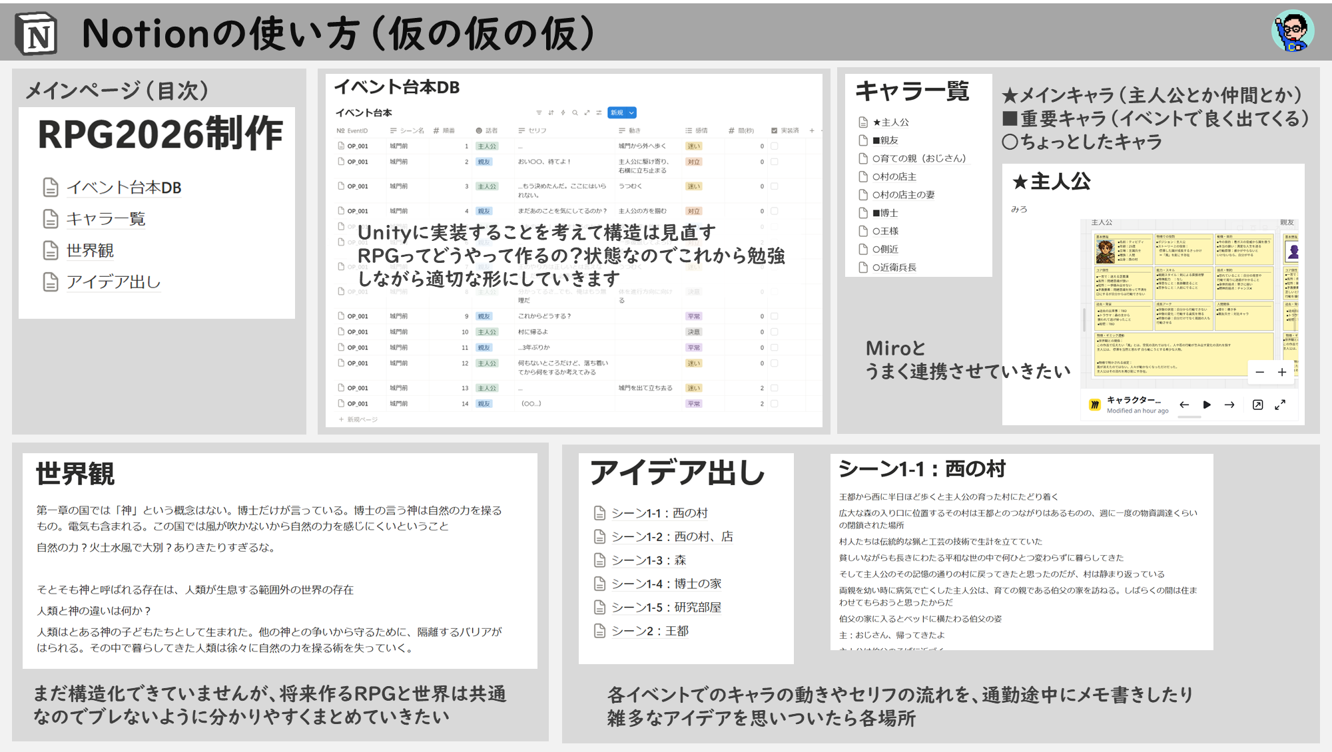1332x752 pixels.
Task: Tick 実装済 checkbox on row 14
Action: coord(775,403)
